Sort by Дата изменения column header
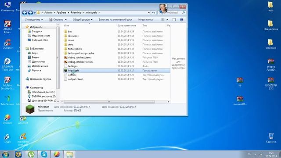The image size is (281, 158). coord(127,25)
